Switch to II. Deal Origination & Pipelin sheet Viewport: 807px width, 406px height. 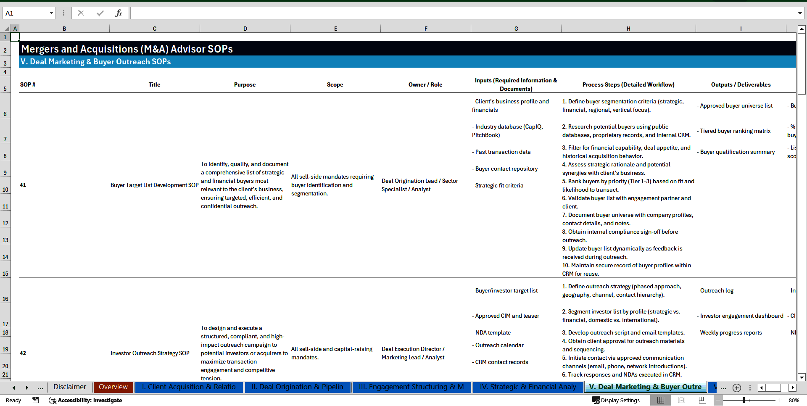pyautogui.click(x=297, y=387)
